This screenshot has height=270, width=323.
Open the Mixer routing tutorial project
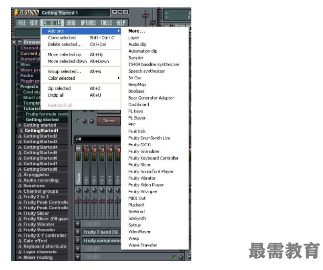coord(38,258)
